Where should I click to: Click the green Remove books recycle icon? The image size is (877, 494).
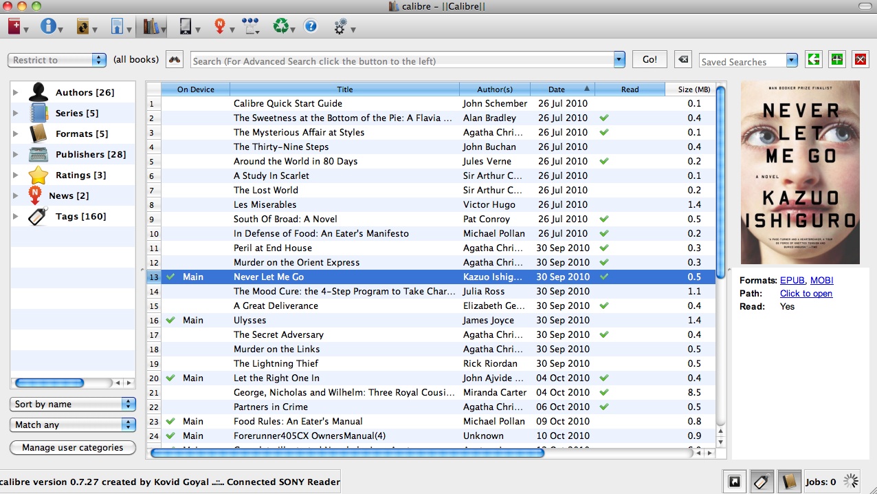coord(281,27)
